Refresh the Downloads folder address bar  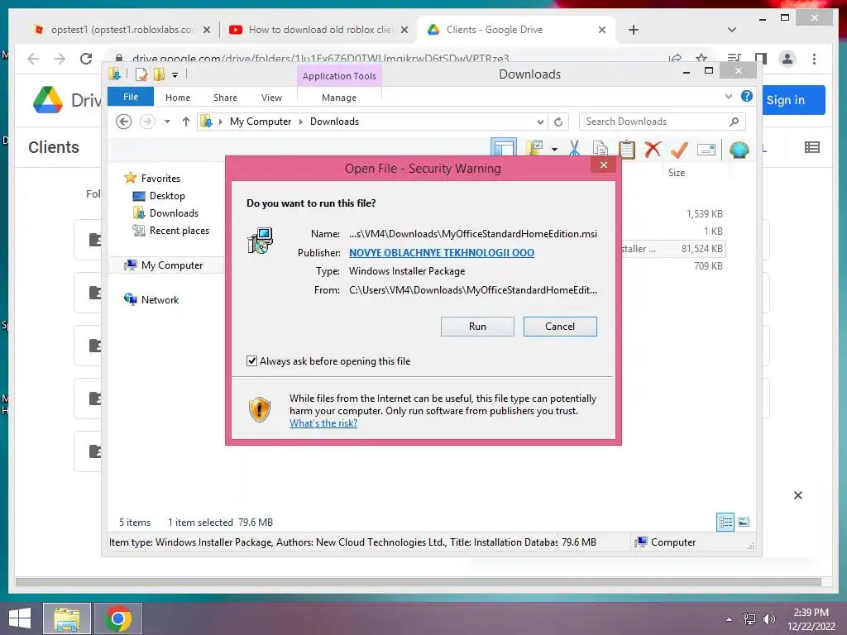point(558,122)
